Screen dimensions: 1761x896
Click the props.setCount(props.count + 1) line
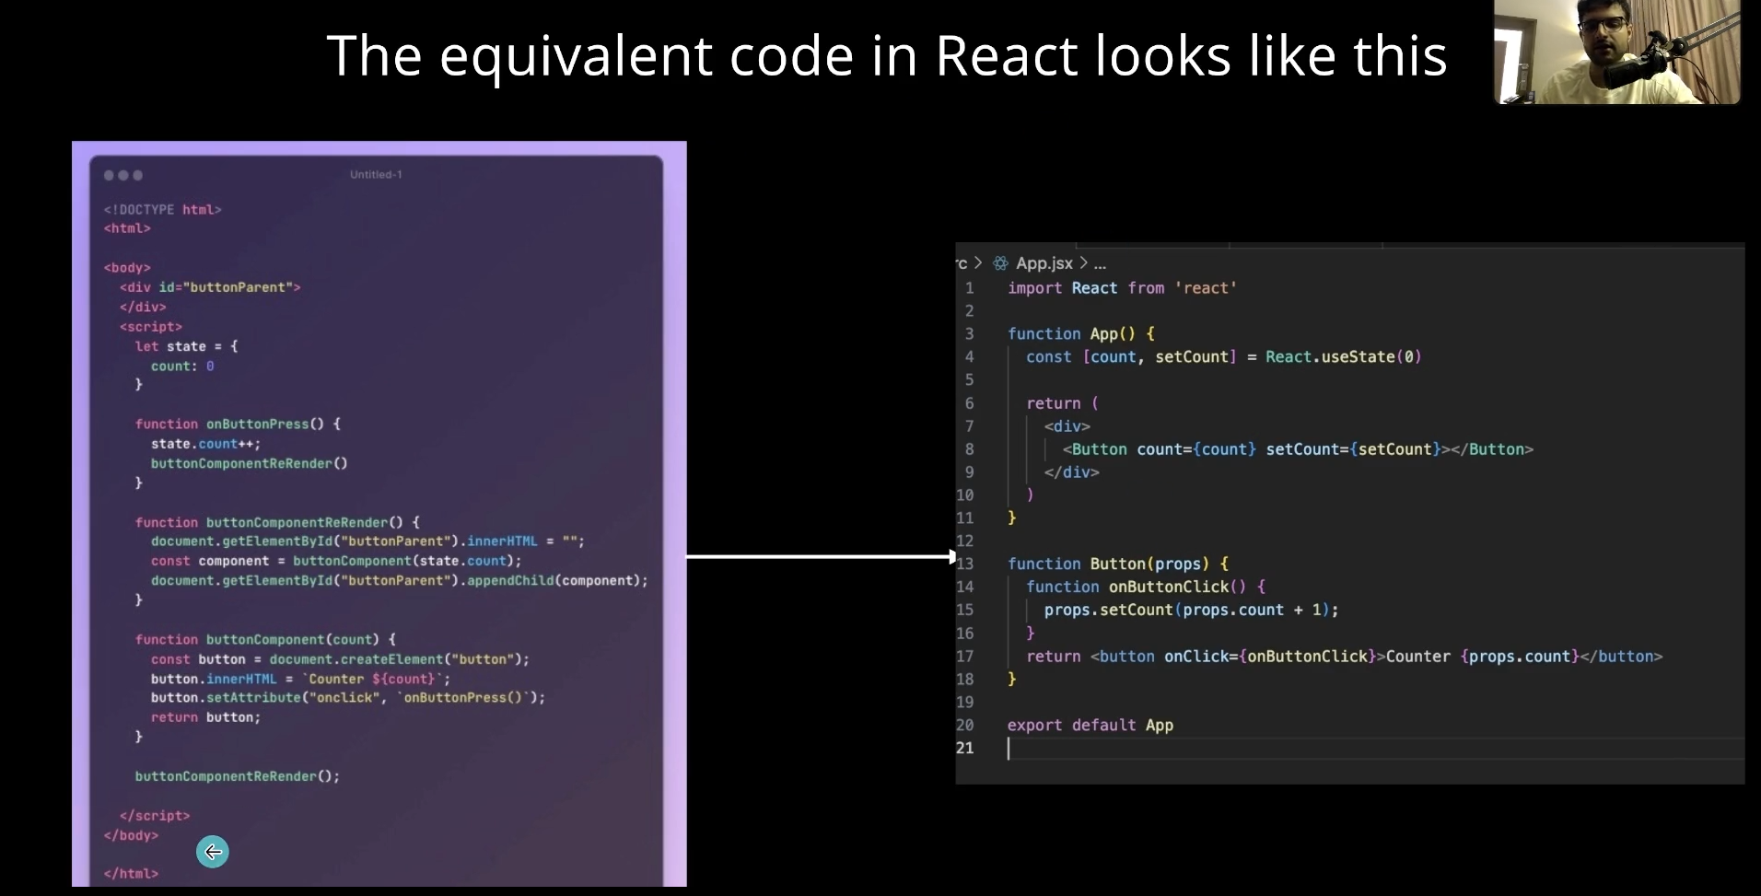pos(1192,610)
